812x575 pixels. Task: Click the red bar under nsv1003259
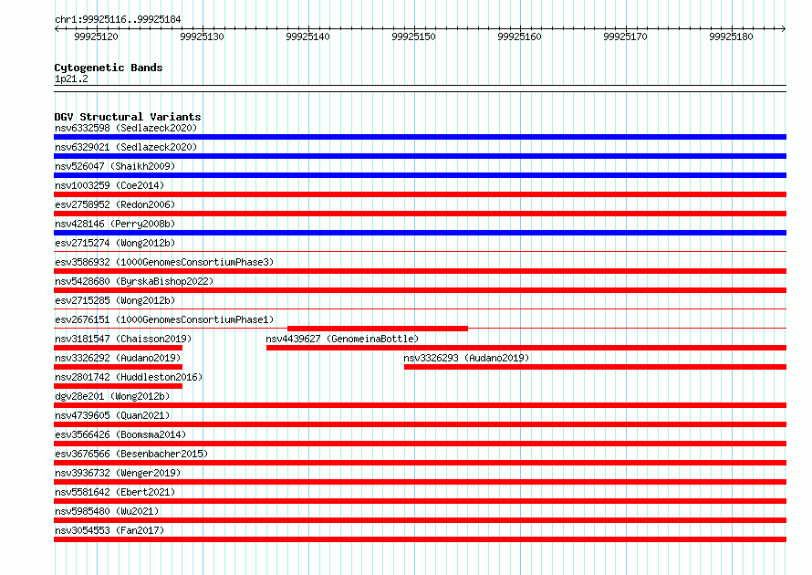tap(420, 194)
